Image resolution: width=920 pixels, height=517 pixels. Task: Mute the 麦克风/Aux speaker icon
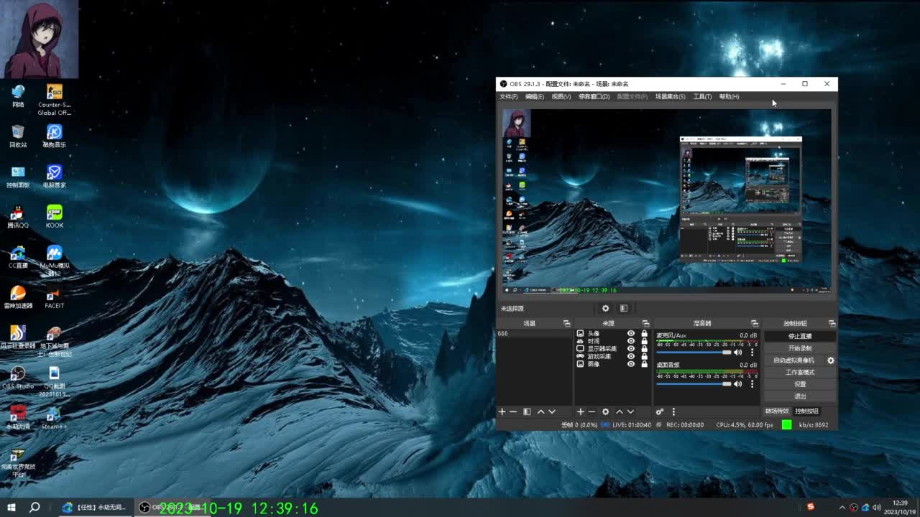tap(737, 353)
